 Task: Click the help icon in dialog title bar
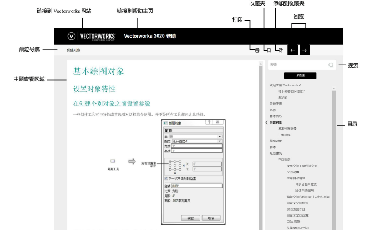pyautogui.click(x=209, y=122)
